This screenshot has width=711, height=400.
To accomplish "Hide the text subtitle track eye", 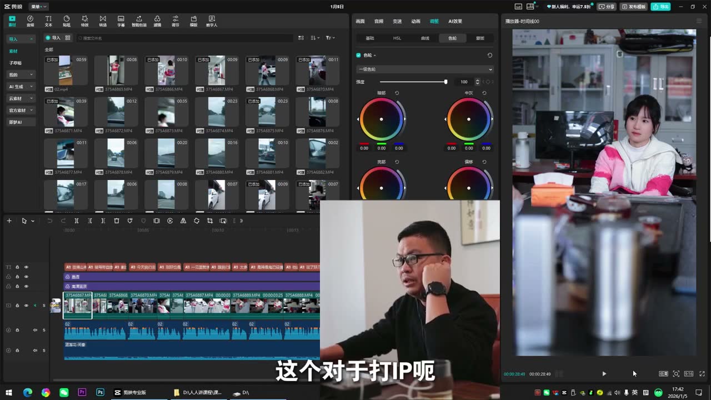I will (26, 267).
